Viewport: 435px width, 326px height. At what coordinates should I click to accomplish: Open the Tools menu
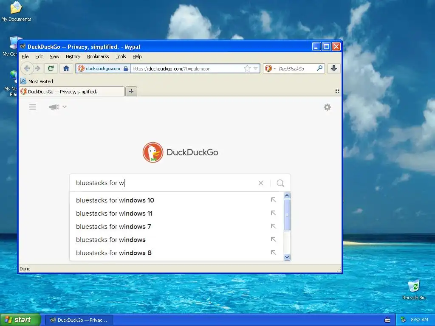[x=121, y=56]
